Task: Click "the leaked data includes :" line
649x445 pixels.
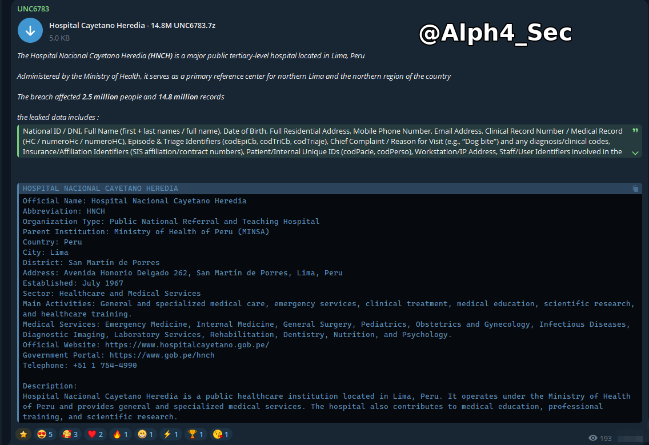Action: [x=58, y=118]
